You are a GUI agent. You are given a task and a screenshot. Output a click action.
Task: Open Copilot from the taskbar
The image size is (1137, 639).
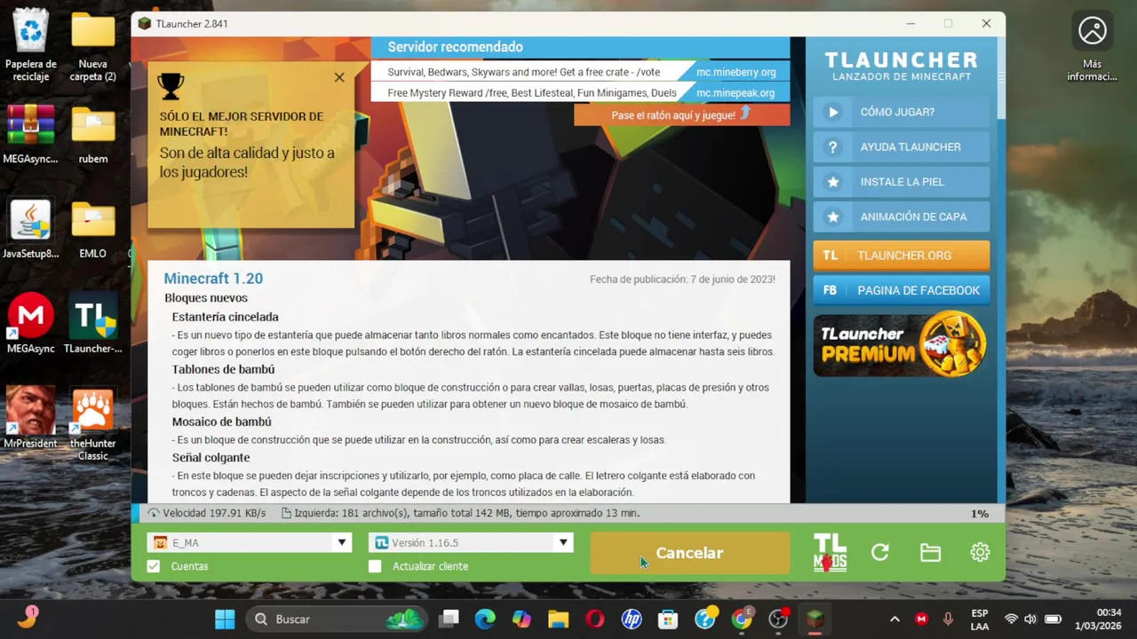coord(521,619)
